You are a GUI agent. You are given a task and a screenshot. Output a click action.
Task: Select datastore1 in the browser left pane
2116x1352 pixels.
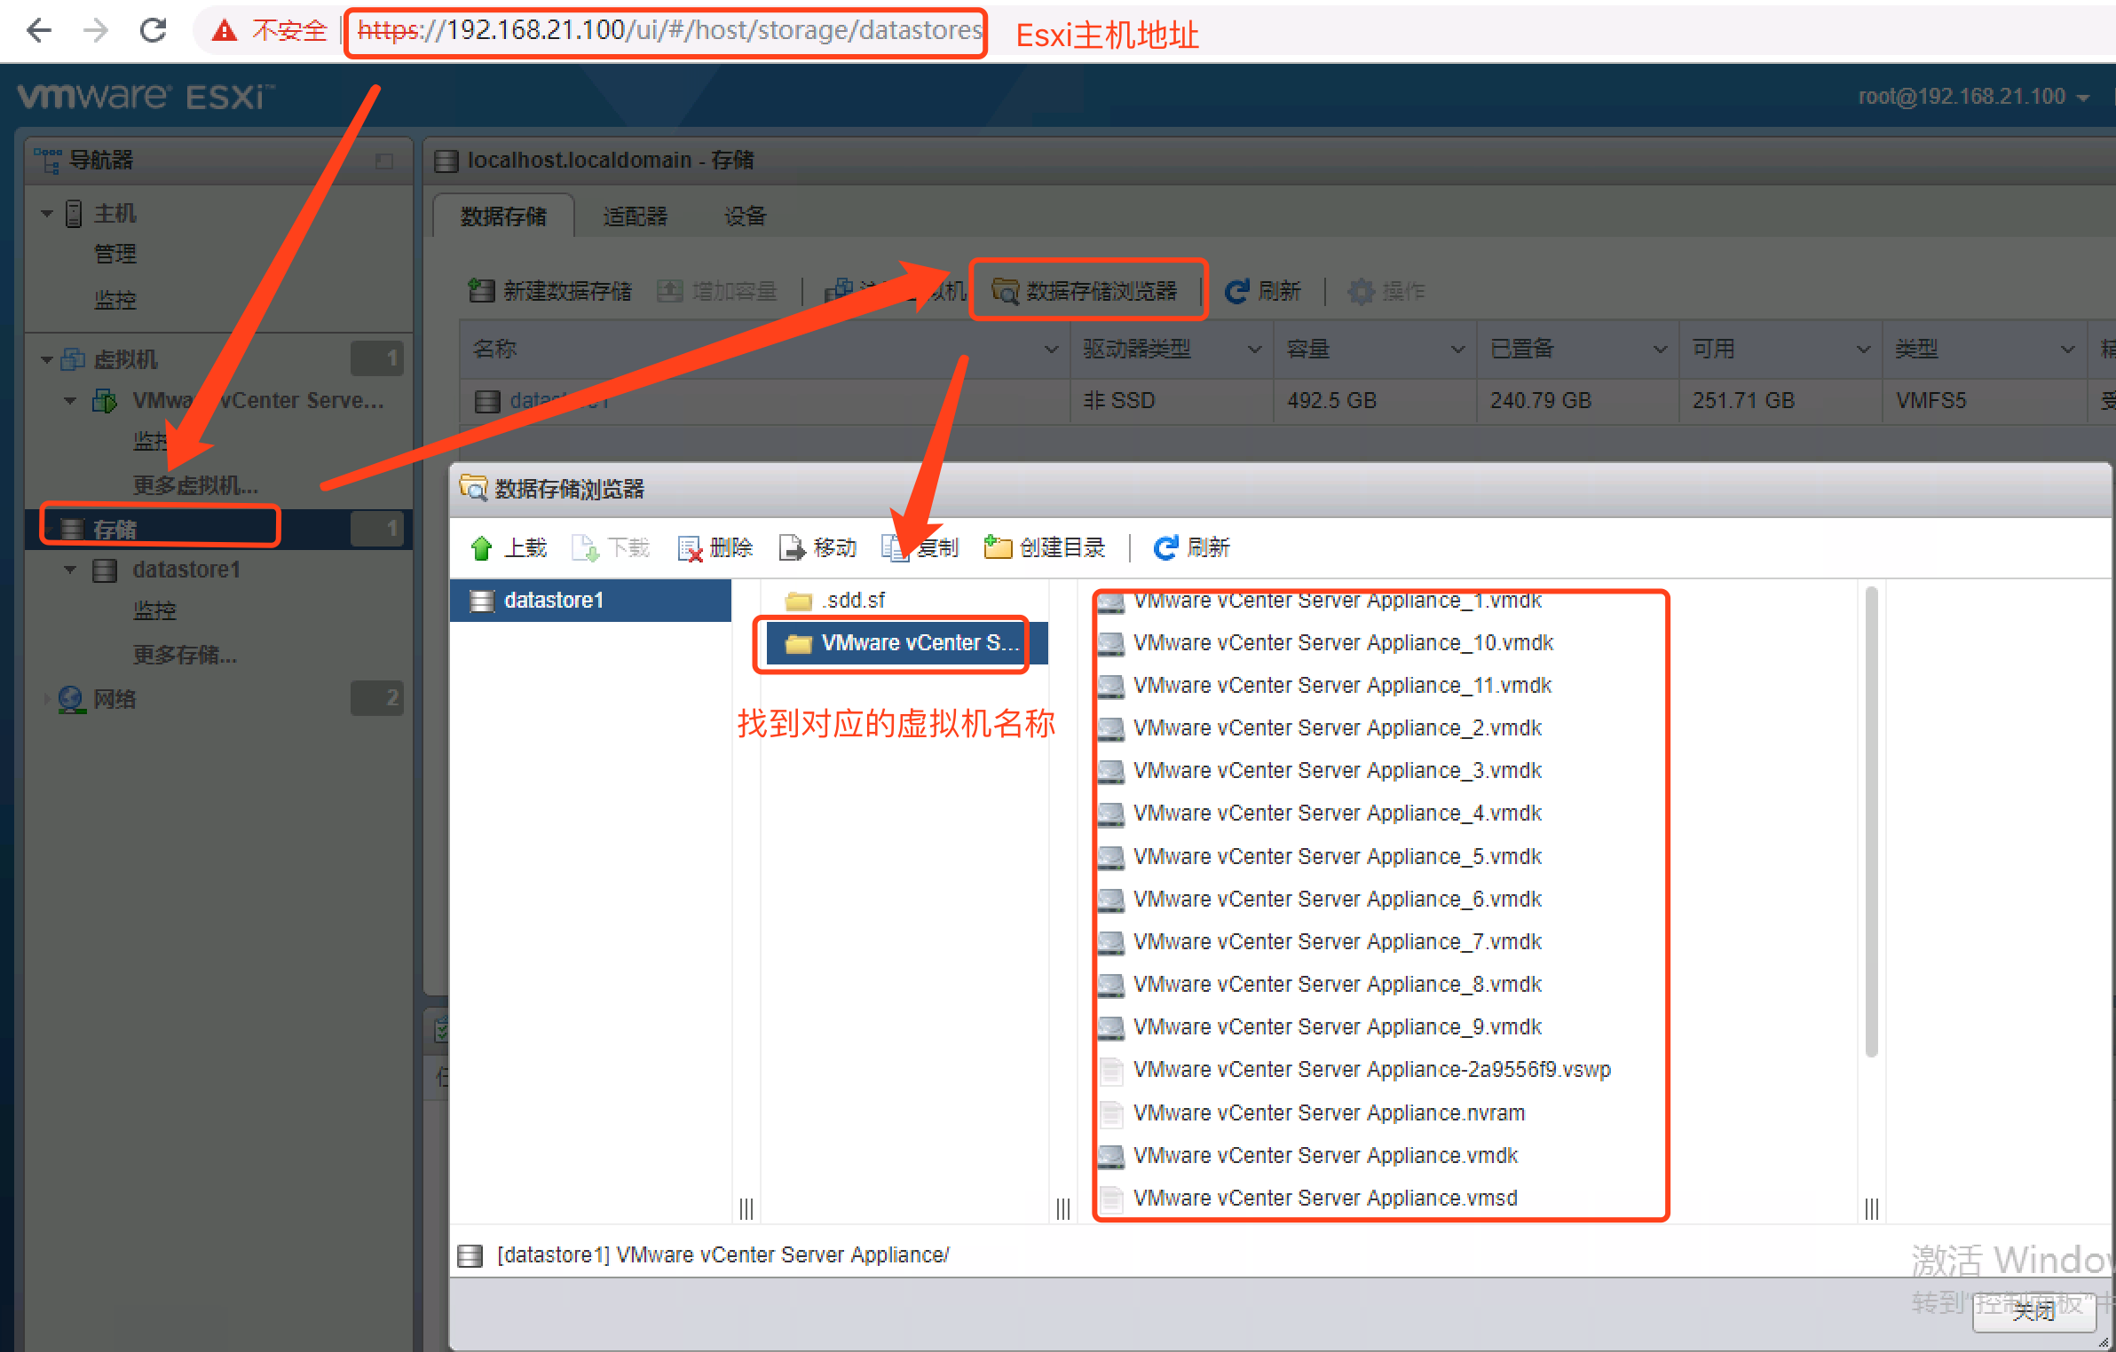click(590, 601)
